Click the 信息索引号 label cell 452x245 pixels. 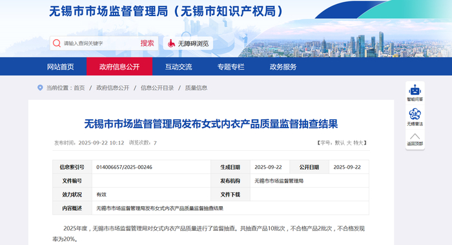click(x=72, y=167)
